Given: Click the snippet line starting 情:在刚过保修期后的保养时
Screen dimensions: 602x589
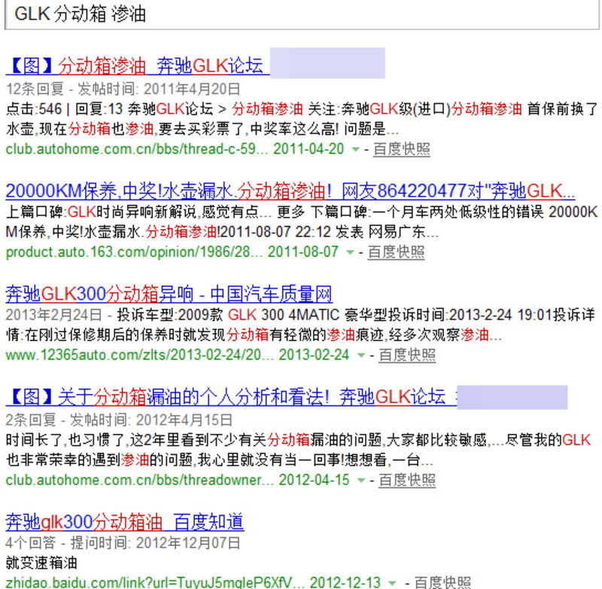Looking at the screenshot, I should pyautogui.click(x=254, y=335).
